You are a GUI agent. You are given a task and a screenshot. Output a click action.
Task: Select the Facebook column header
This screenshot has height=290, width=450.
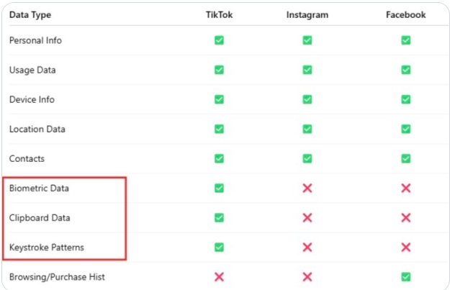click(406, 14)
